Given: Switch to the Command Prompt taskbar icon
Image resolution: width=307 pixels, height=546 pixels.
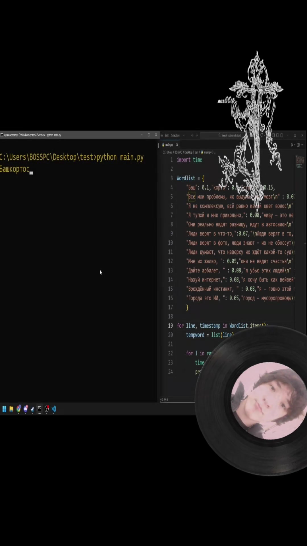Looking at the screenshot, I should point(40,409).
